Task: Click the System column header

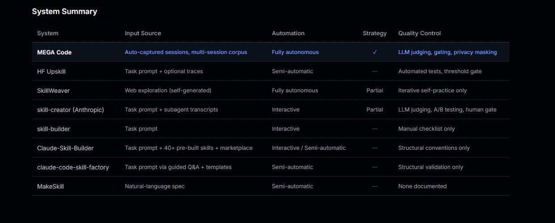Action: point(48,33)
